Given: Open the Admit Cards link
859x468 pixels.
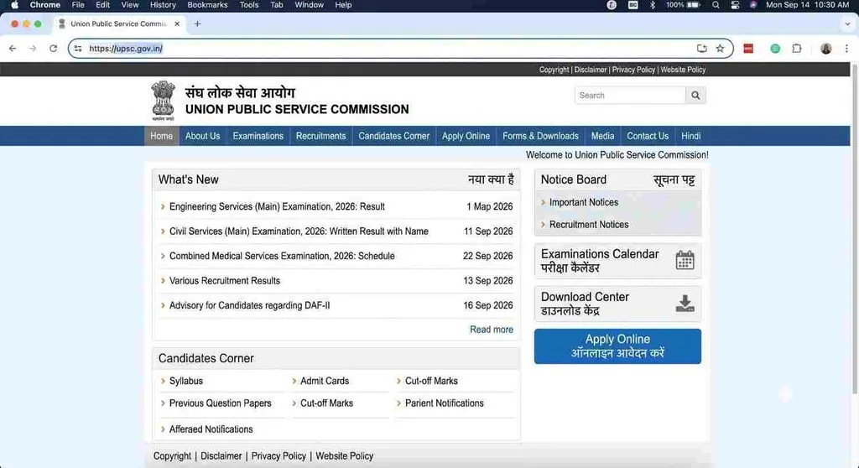Looking at the screenshot, I should click(325, 381).
